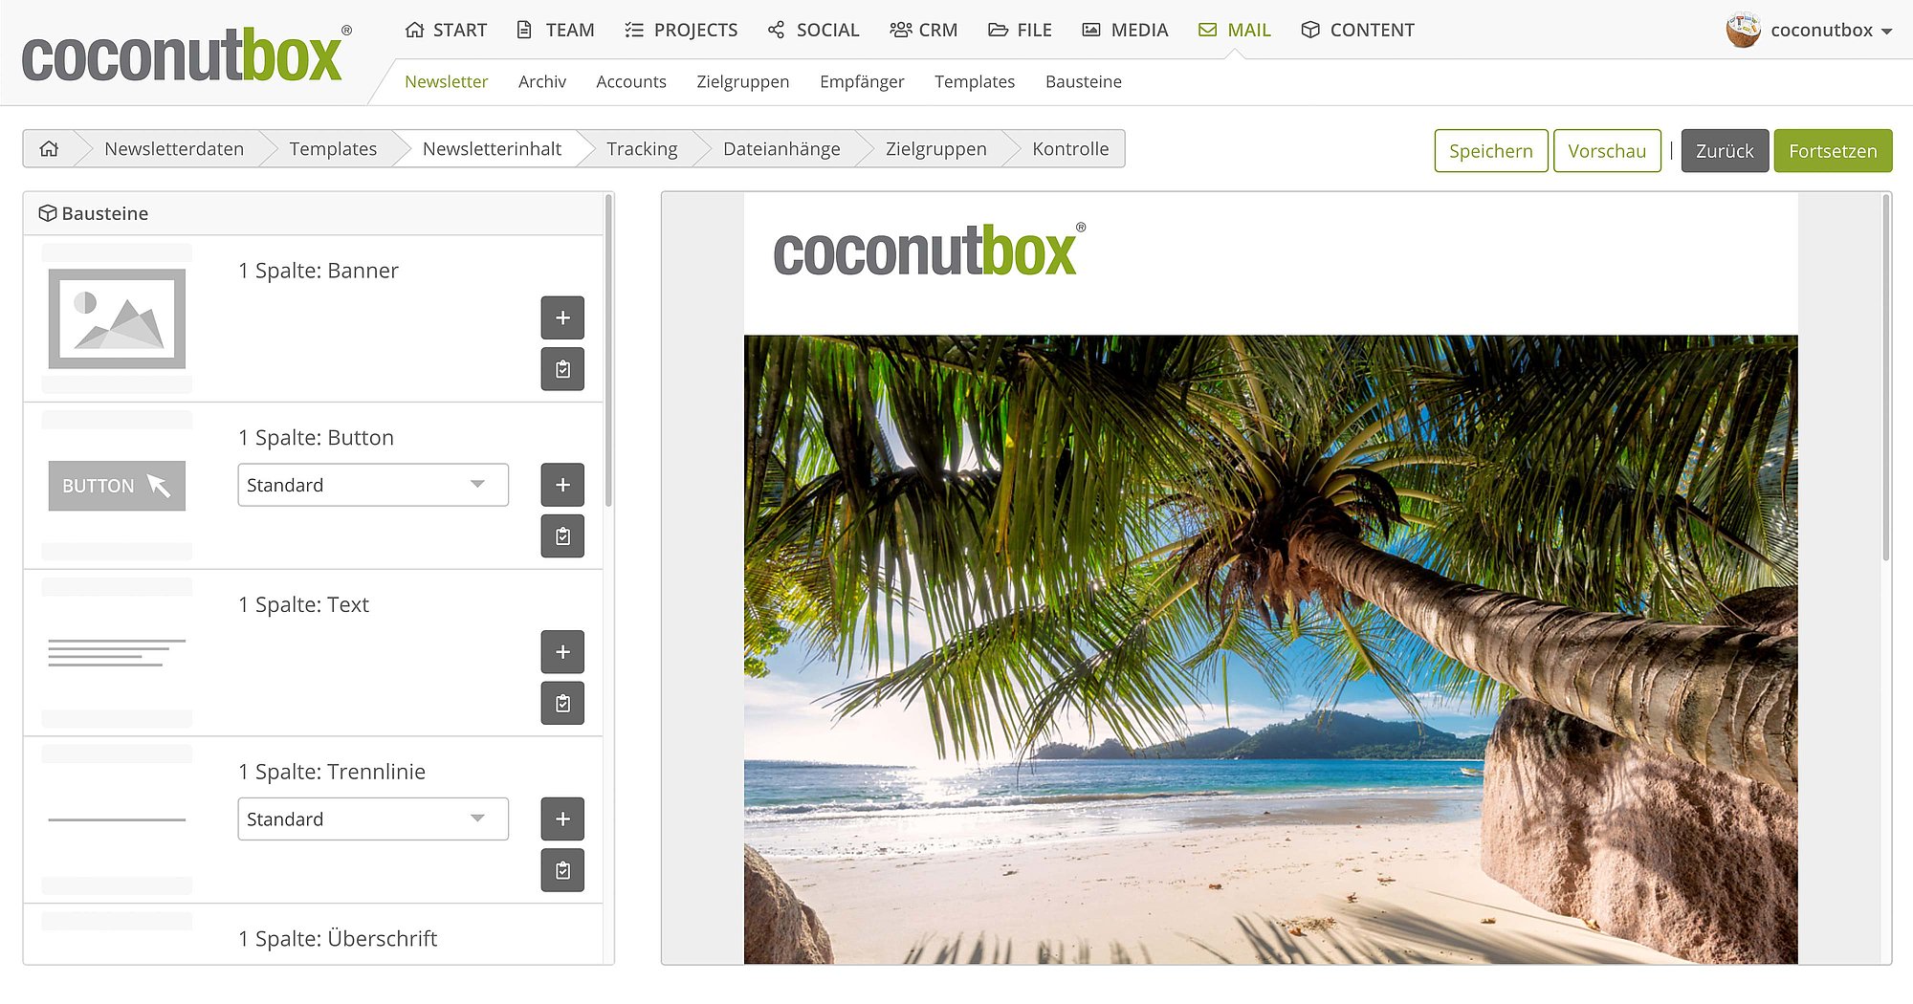Select the Trennlinie line preview thumbnail
The image size is (1913, 1004).
[x=117, y=819]
